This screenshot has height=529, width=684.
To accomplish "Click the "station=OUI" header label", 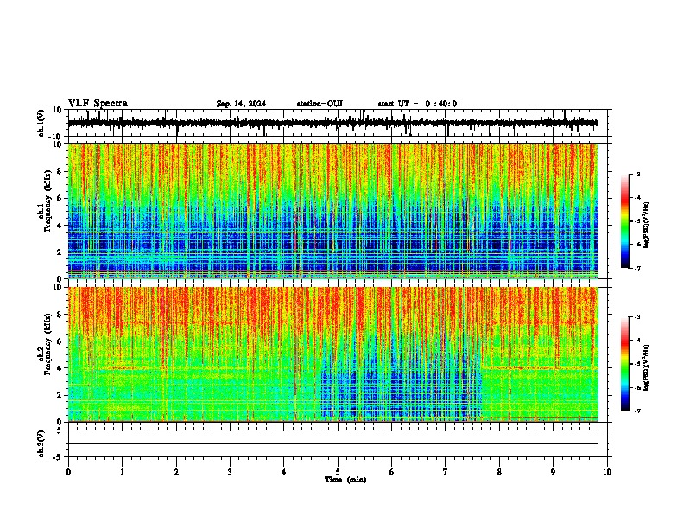I will point(320,104).
